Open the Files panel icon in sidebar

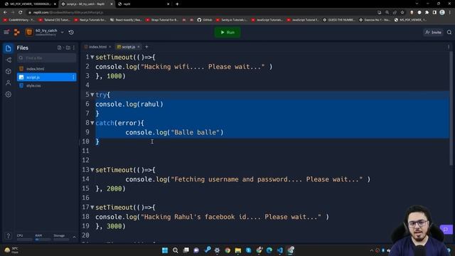pos(8,48)
